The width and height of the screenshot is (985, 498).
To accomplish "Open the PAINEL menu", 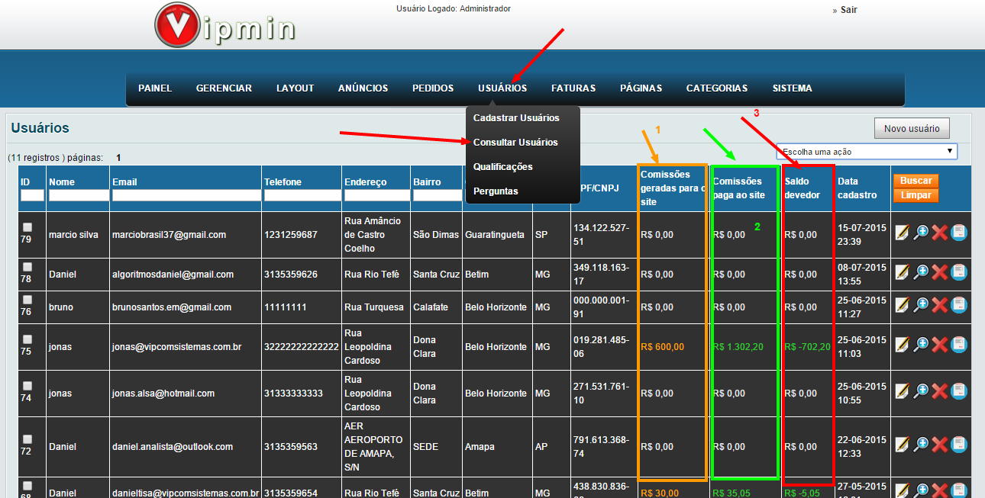I will pyautogui.click(x=155, y=88).
